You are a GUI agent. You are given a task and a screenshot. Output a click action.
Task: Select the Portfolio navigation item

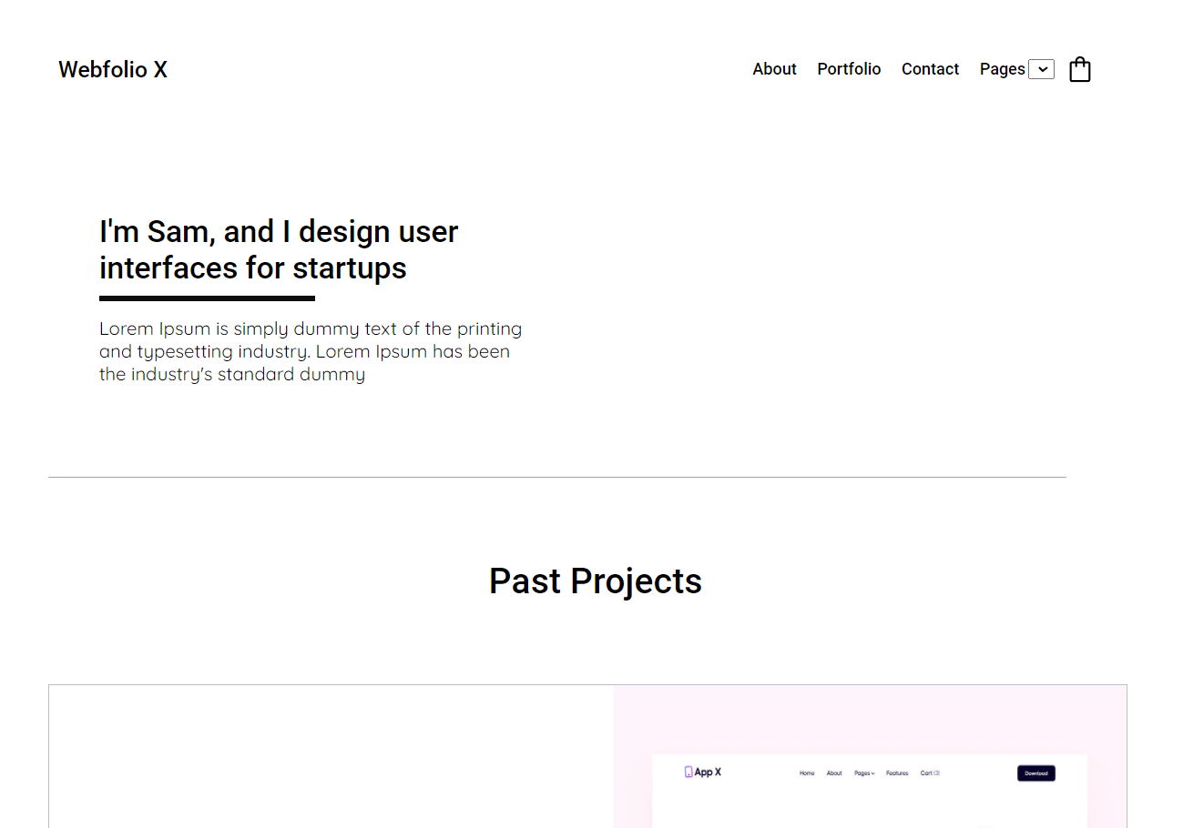click(x=849, y=68)
